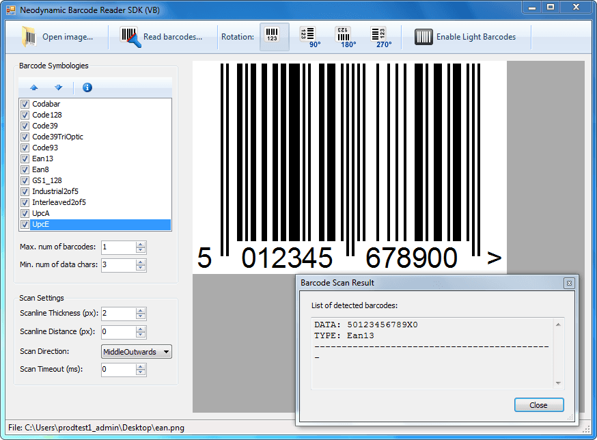Select Ean13 row text in list
The height and width of the screenshot is (440, 597).
point(42,159)
